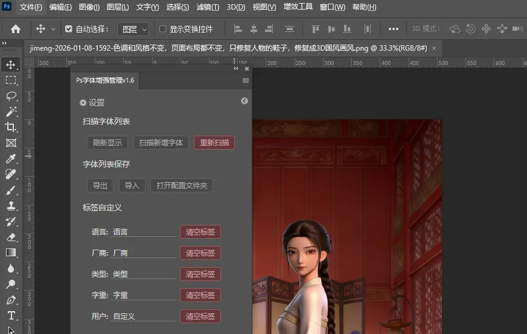Expand the Move tool preset dropdown arrow
The image size is (527, 334).
(x=53, y=30)
